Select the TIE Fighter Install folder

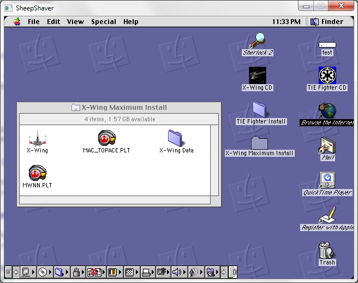click(x=261, y=113)
